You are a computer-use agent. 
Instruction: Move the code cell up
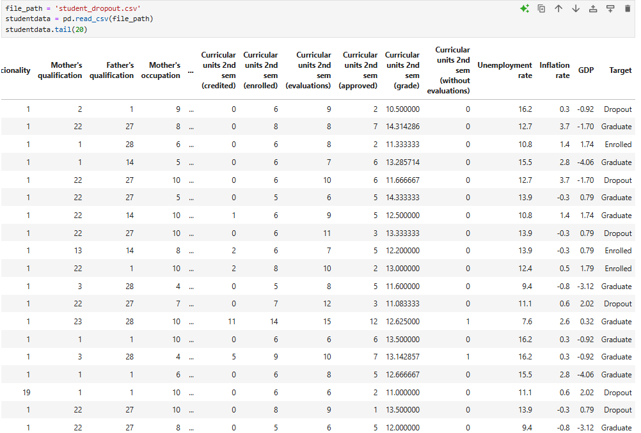point(557,9)
